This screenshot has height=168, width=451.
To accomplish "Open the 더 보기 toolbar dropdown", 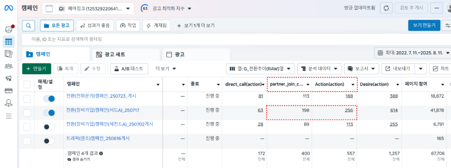I will tap(166, 68).
